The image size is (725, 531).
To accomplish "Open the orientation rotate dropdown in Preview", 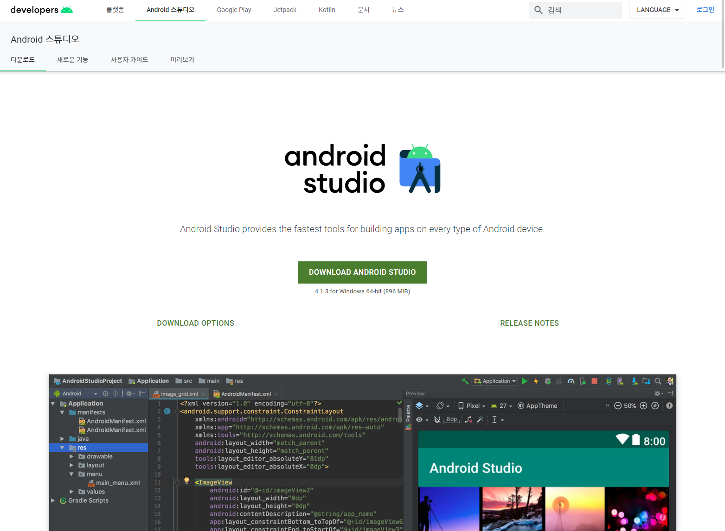I will 443,405.
